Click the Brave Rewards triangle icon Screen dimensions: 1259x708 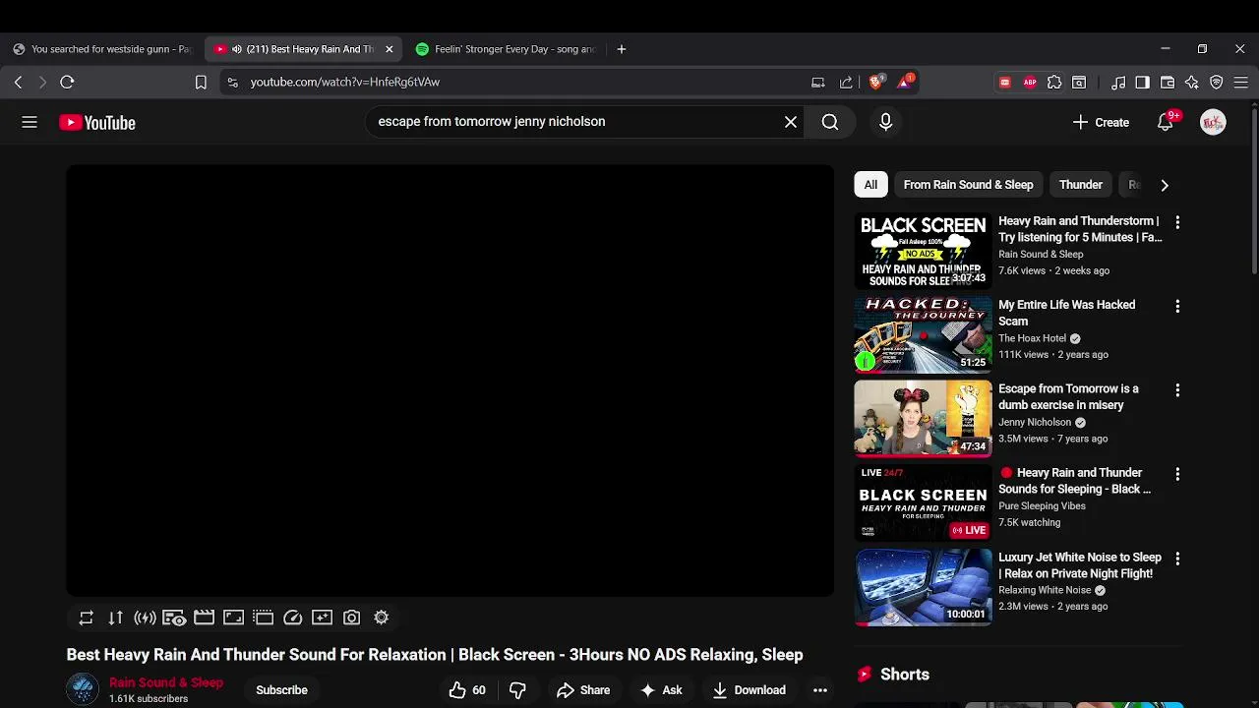pyautogui.click(x=905, y=82)
